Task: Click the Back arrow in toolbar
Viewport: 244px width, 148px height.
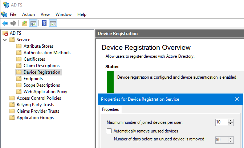Action: coord(5,23)
